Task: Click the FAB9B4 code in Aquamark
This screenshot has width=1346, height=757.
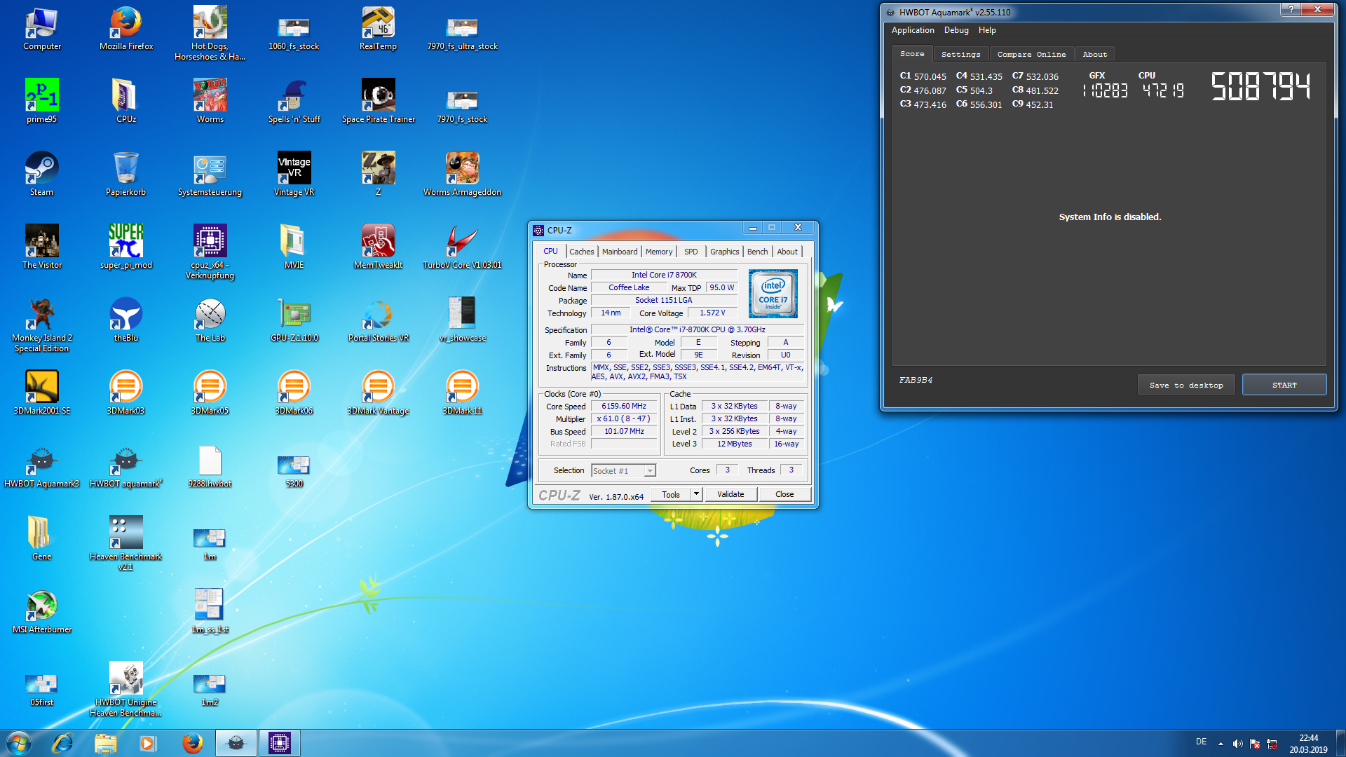Action: [x=916, y=380]
